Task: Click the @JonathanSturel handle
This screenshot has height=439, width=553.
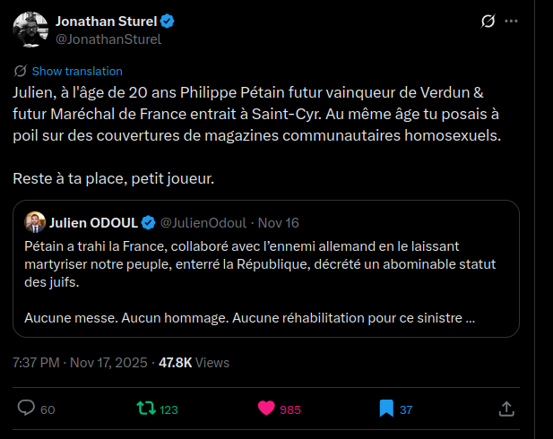Action: click(x=108, y=39)
